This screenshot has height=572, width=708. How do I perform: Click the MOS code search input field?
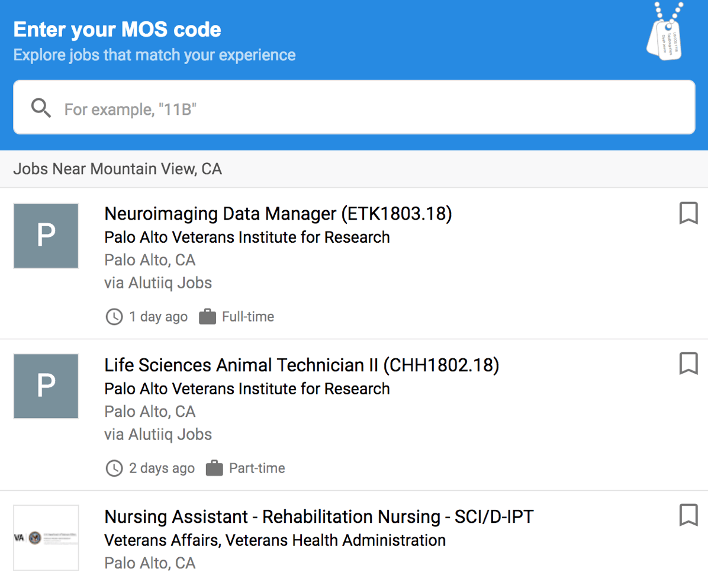click(x=354, y=107)
